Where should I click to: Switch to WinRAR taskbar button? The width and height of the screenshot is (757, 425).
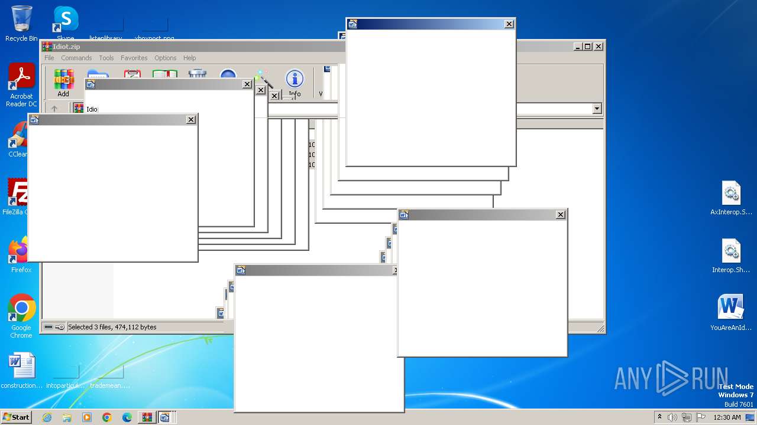click(147, 417)
